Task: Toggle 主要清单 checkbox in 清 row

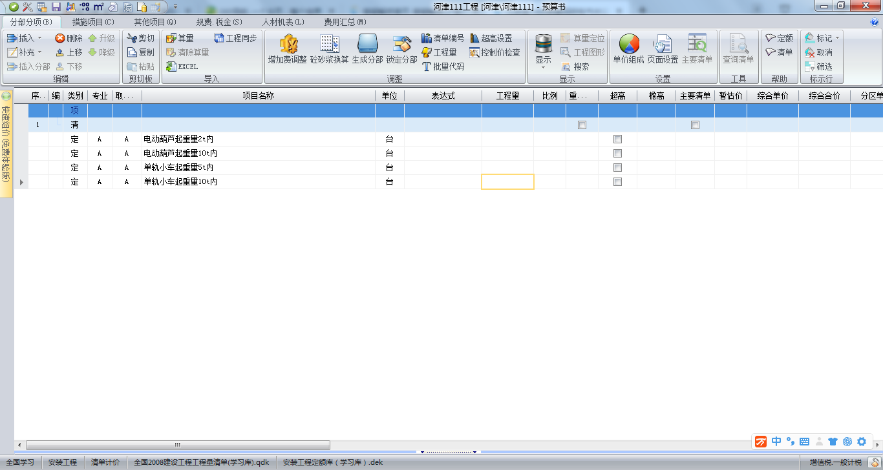Action: point(695,125)
